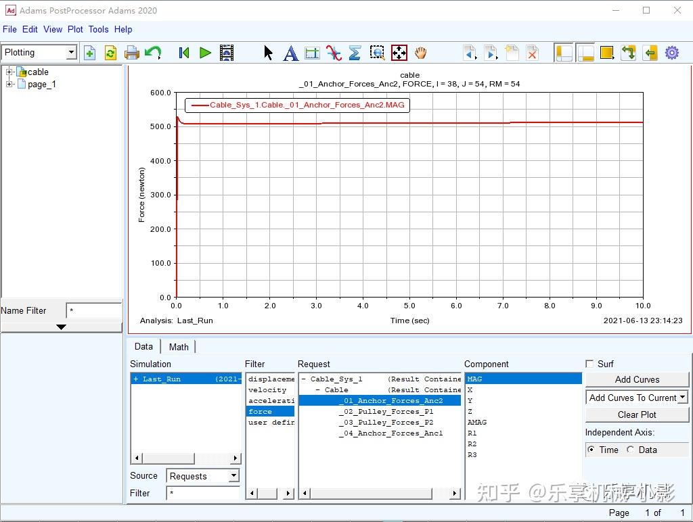Click the Add Curves button
This screenshot has height=522, width=693.
[x=637, y=380]
